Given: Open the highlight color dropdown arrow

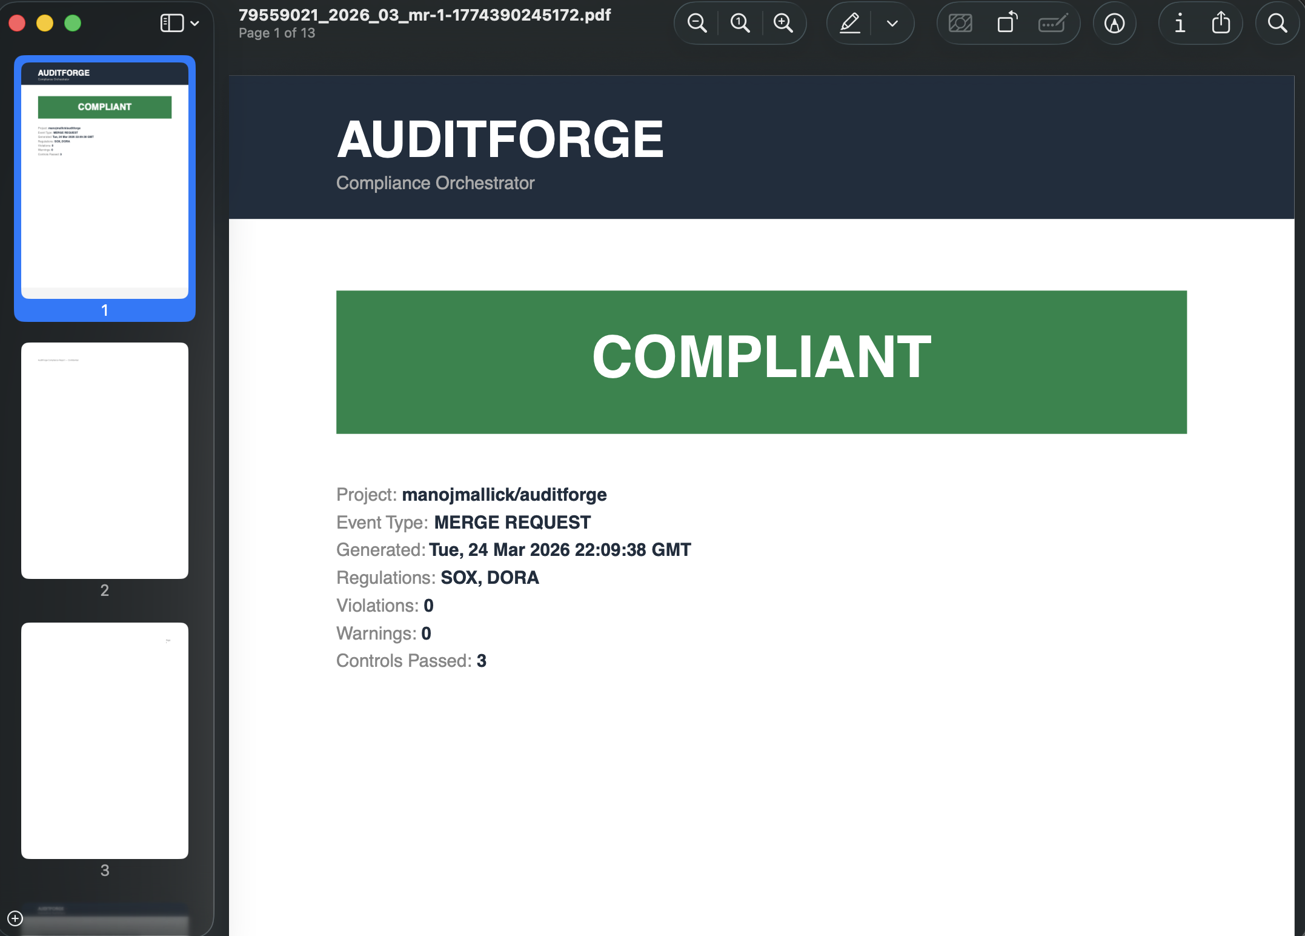Looking at the screenshot, I should coord(892,24).
